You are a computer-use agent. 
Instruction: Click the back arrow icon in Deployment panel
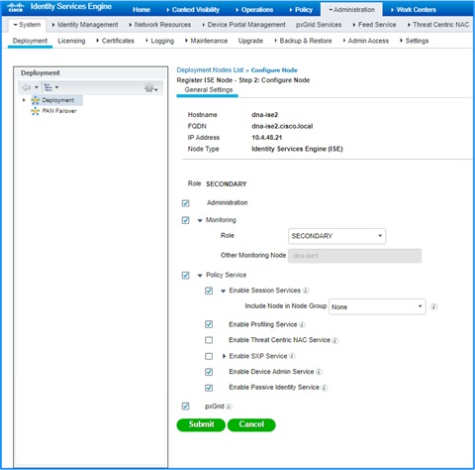point(27,87)
